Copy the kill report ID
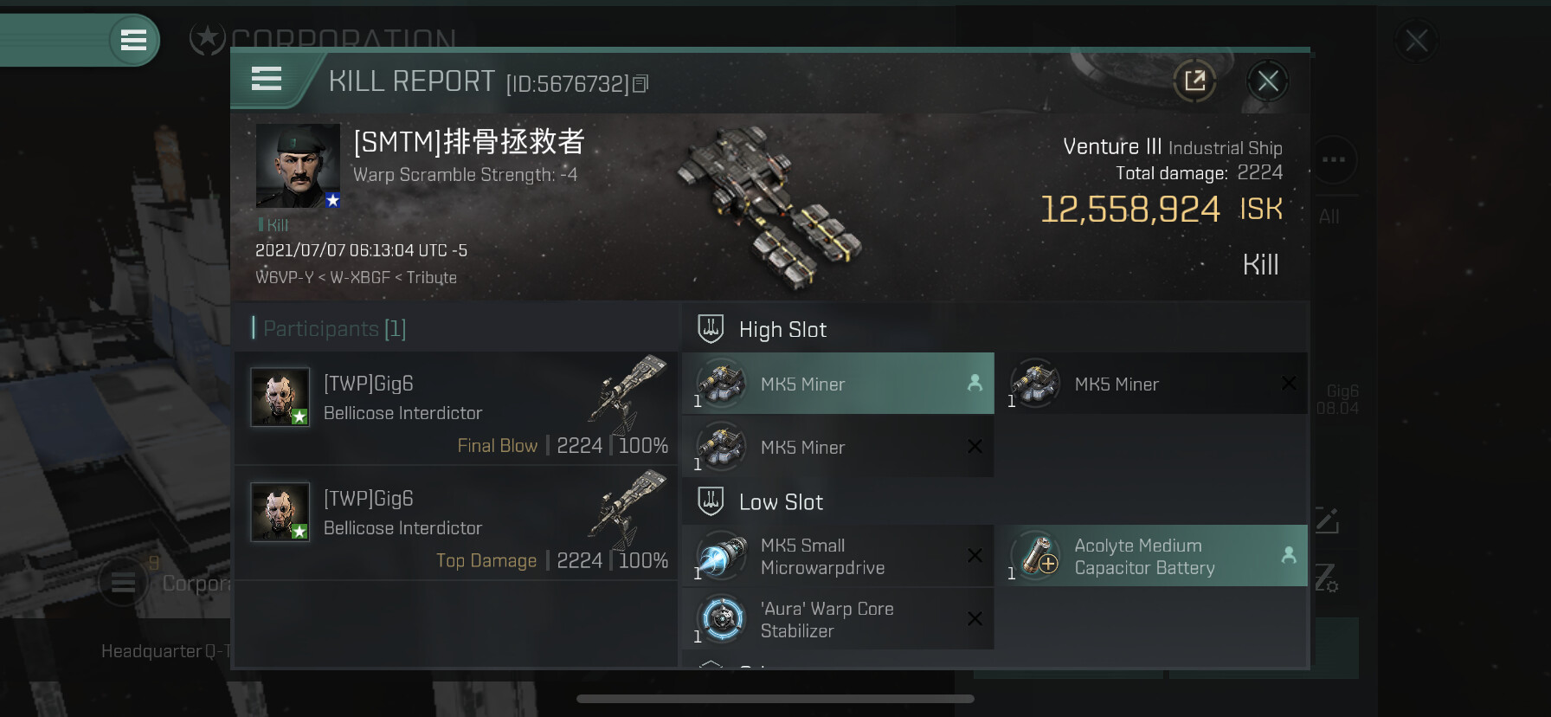The image size is (1551, 717). coord(640,84)
